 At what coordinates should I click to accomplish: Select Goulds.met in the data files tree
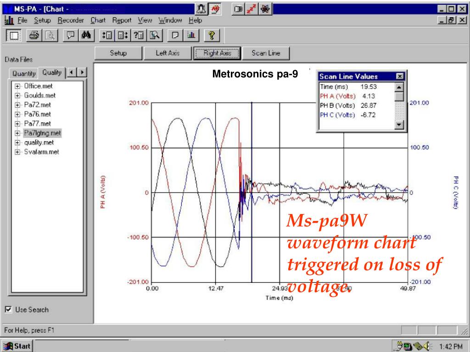pyautogui.click(x=40, y=96)
